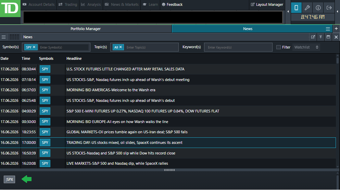Click the logout arrow icon
340x190 pixels.
click(329, 8)
